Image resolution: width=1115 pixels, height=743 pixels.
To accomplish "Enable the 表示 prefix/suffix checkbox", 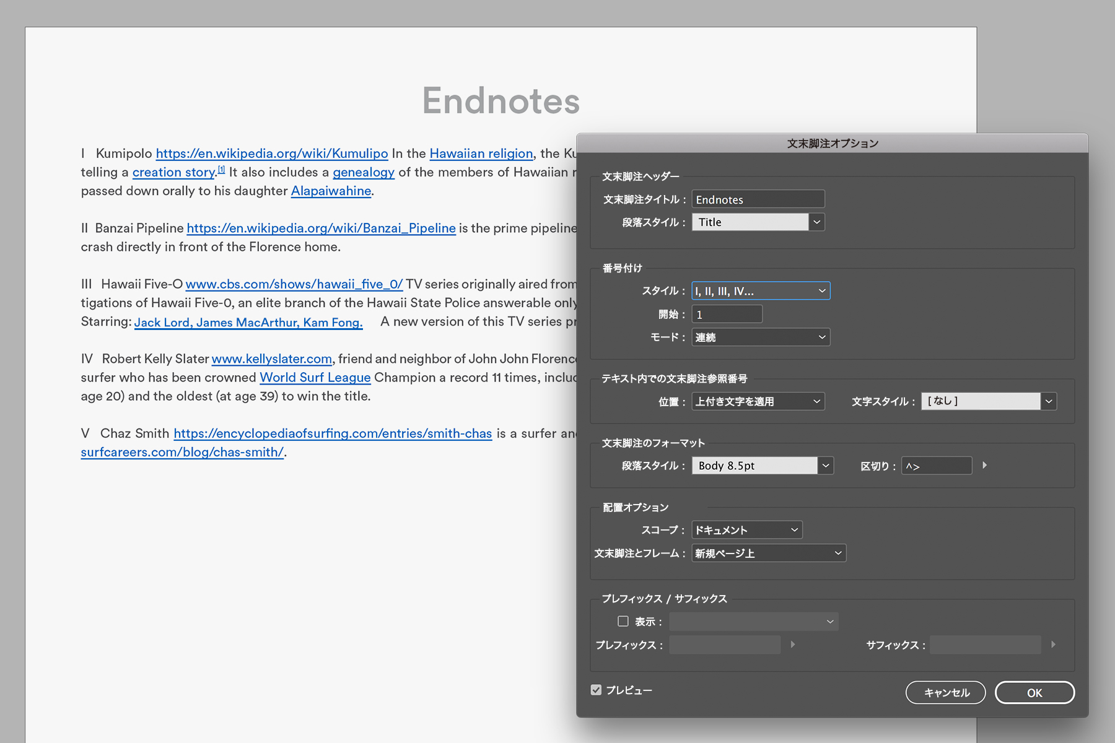I will coord(623,621).
